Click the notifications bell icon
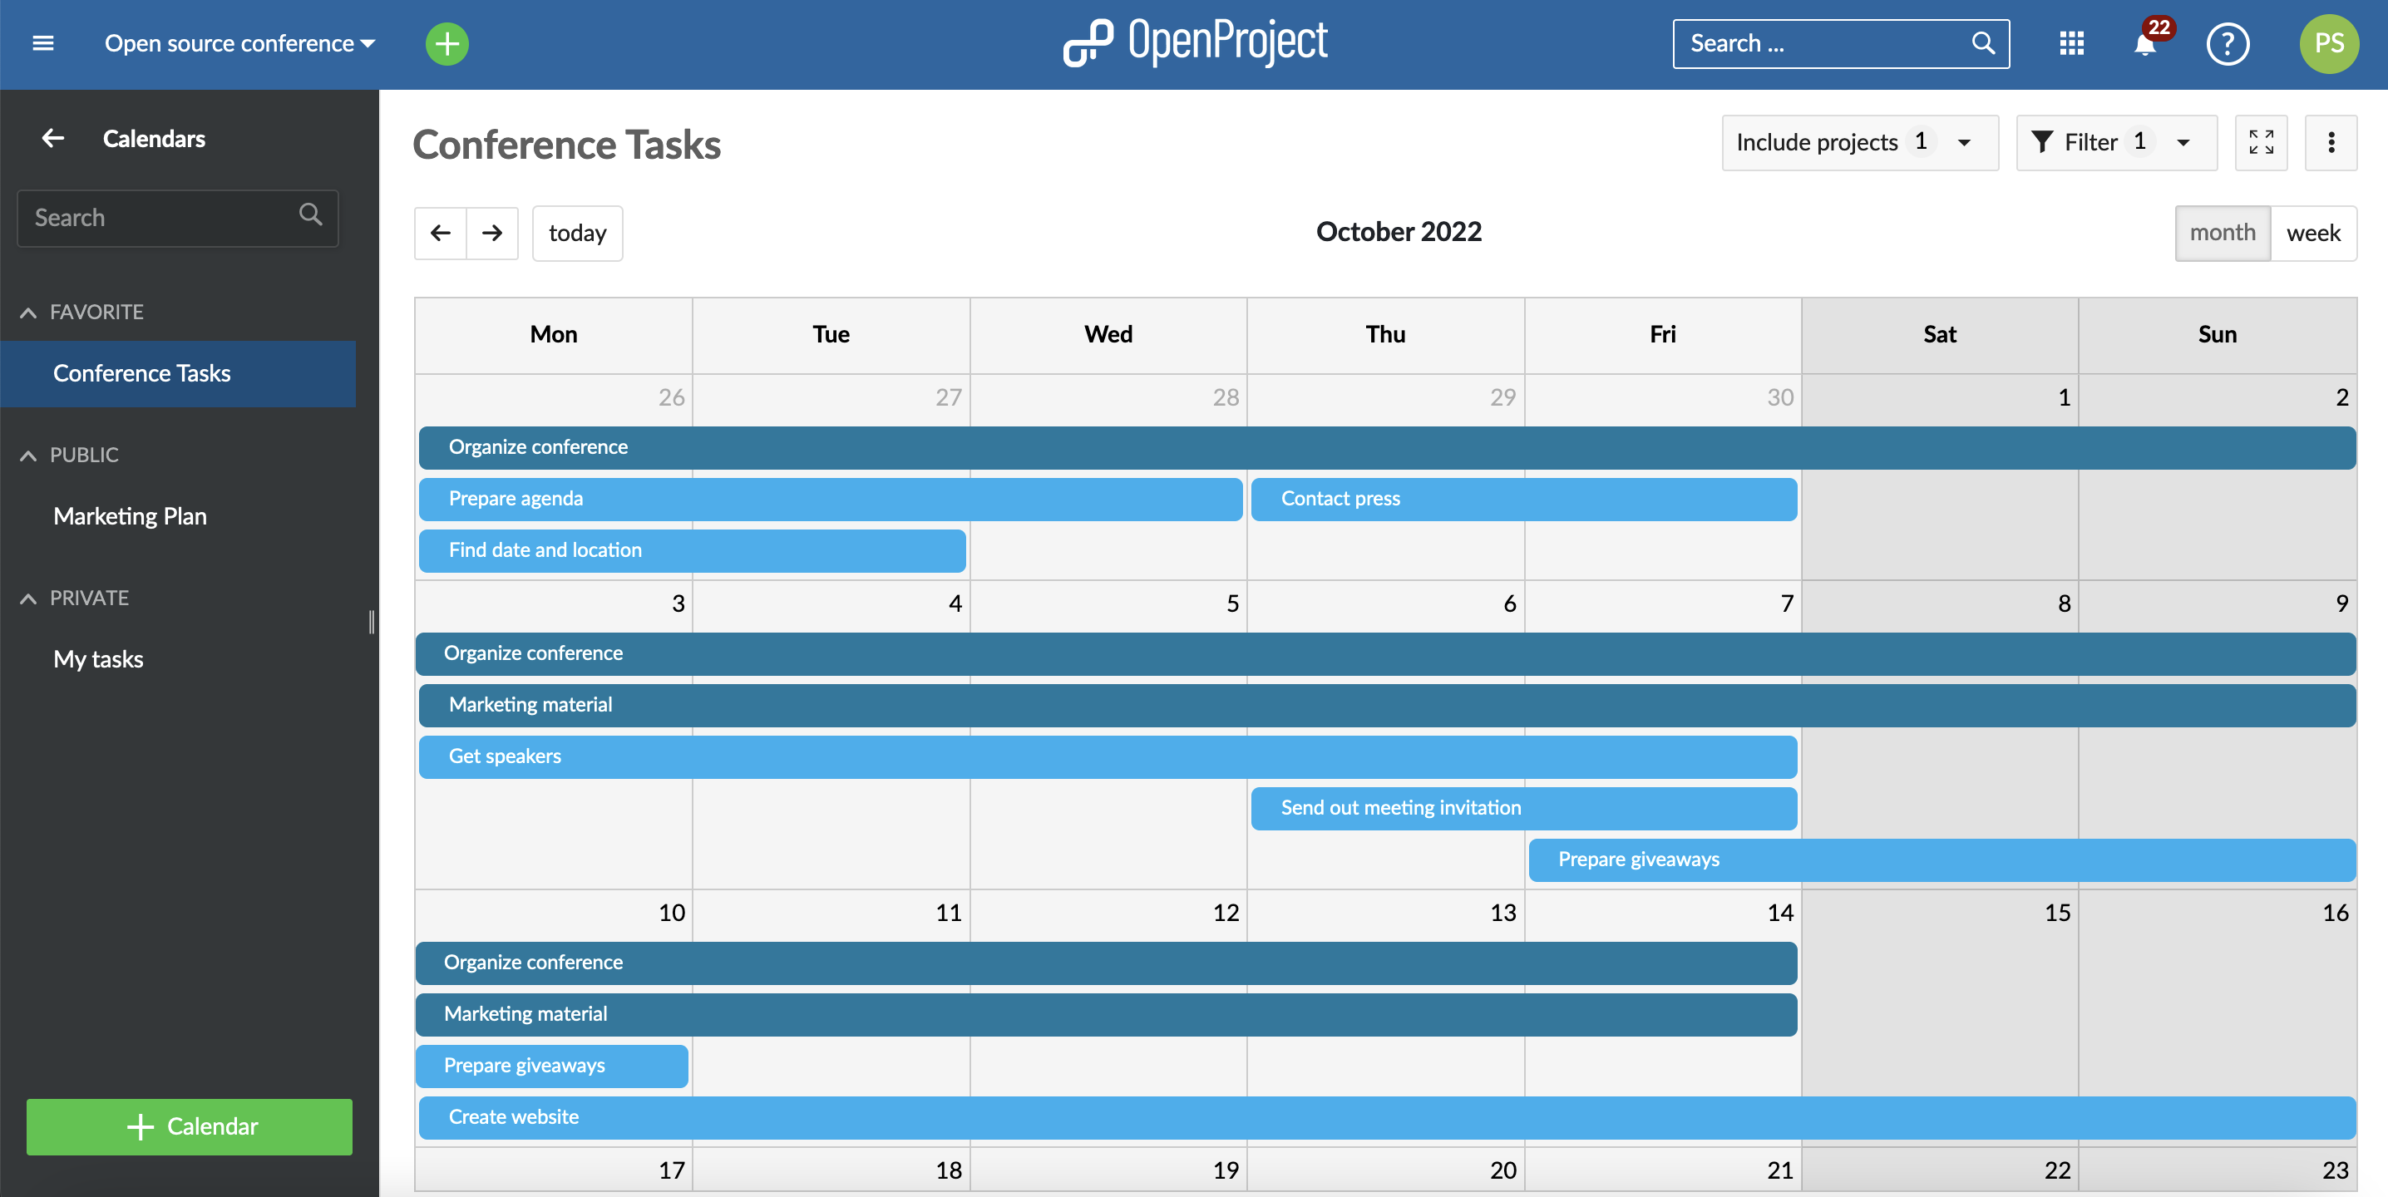This screenshot has width=2388, height=1197. coord(2147,42)
